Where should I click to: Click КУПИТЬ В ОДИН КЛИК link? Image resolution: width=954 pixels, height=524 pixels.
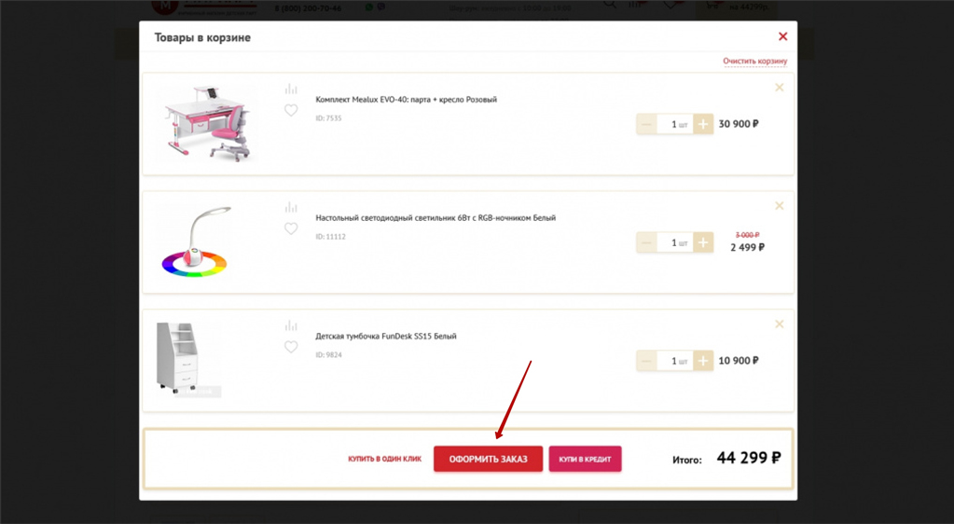(384, 459)
